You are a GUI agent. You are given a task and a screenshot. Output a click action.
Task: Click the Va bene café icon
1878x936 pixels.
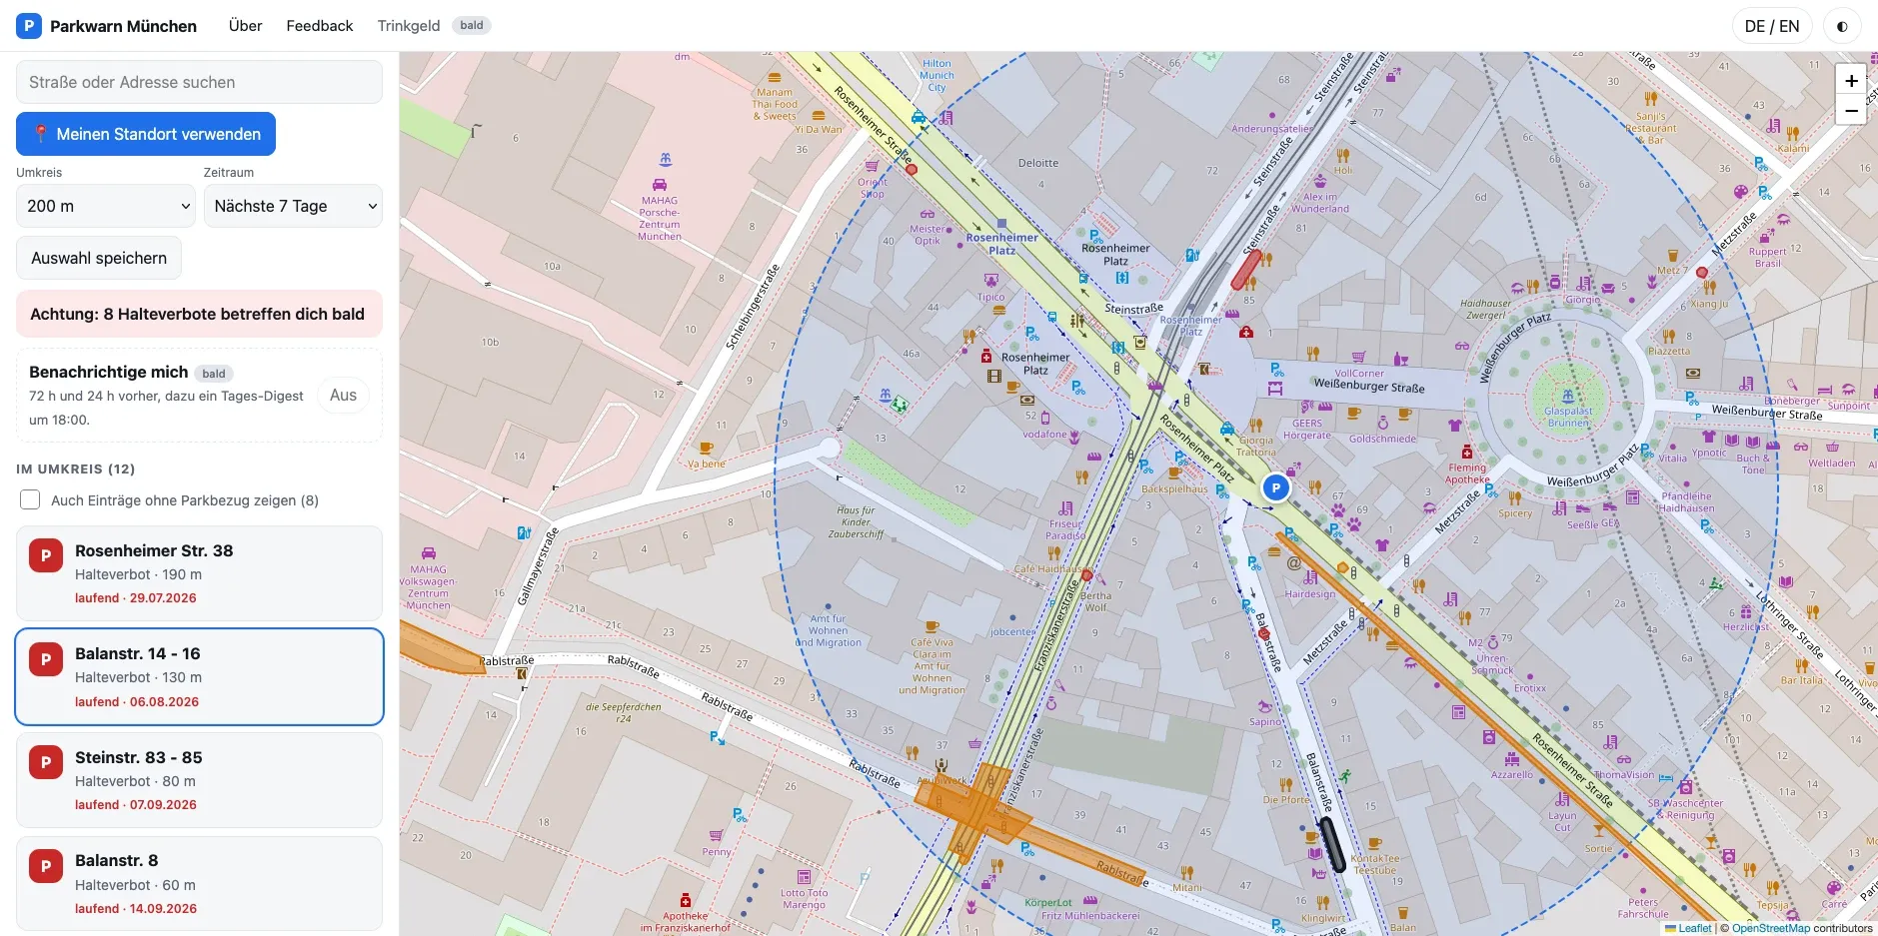(x=707, y=449)
